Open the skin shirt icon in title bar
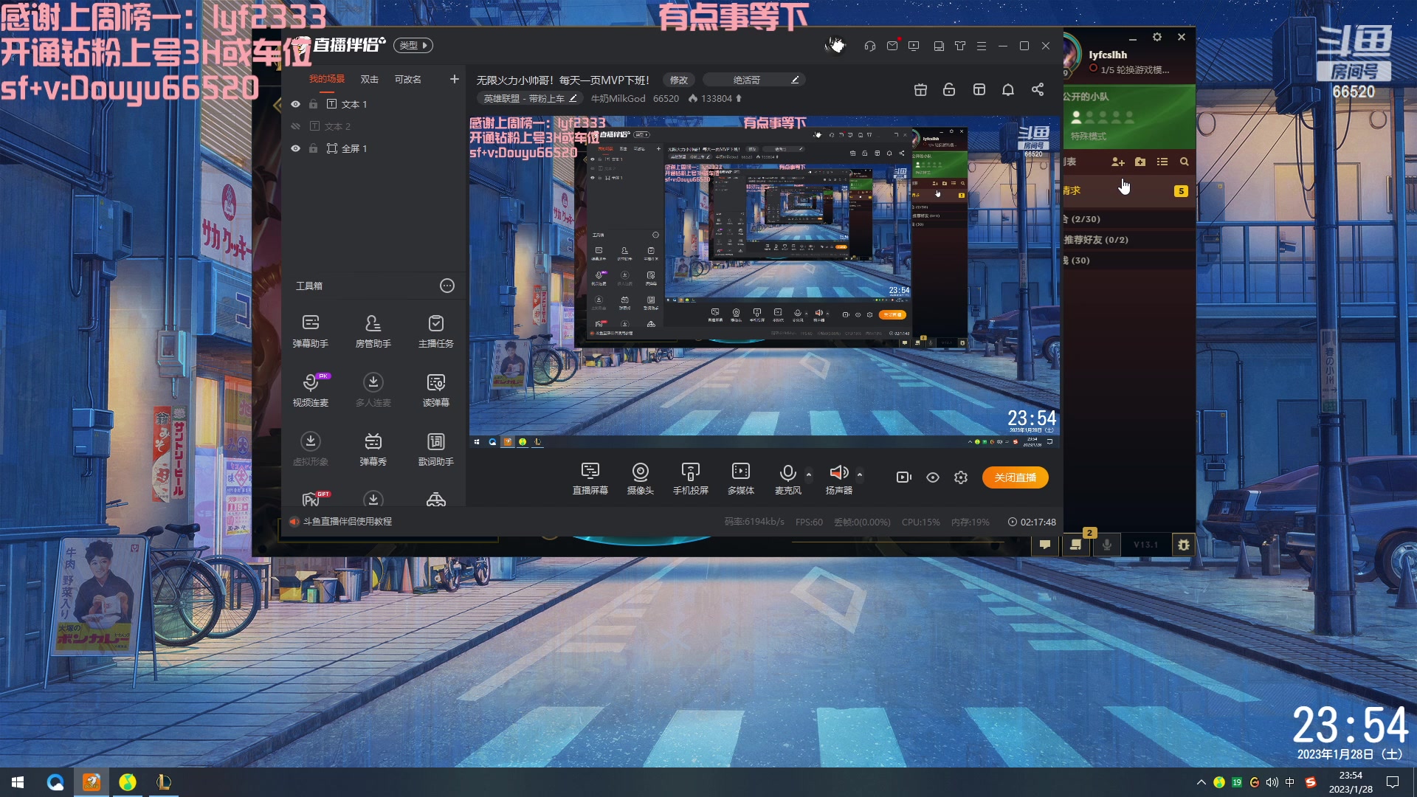1417x797 pixels. pos(960,46)
